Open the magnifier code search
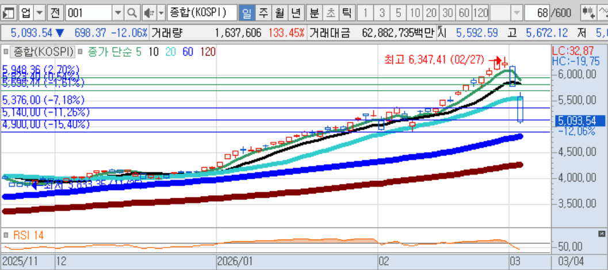Viewport: 608px width, 270px height. pyautogui.click(x=132, y=13)
